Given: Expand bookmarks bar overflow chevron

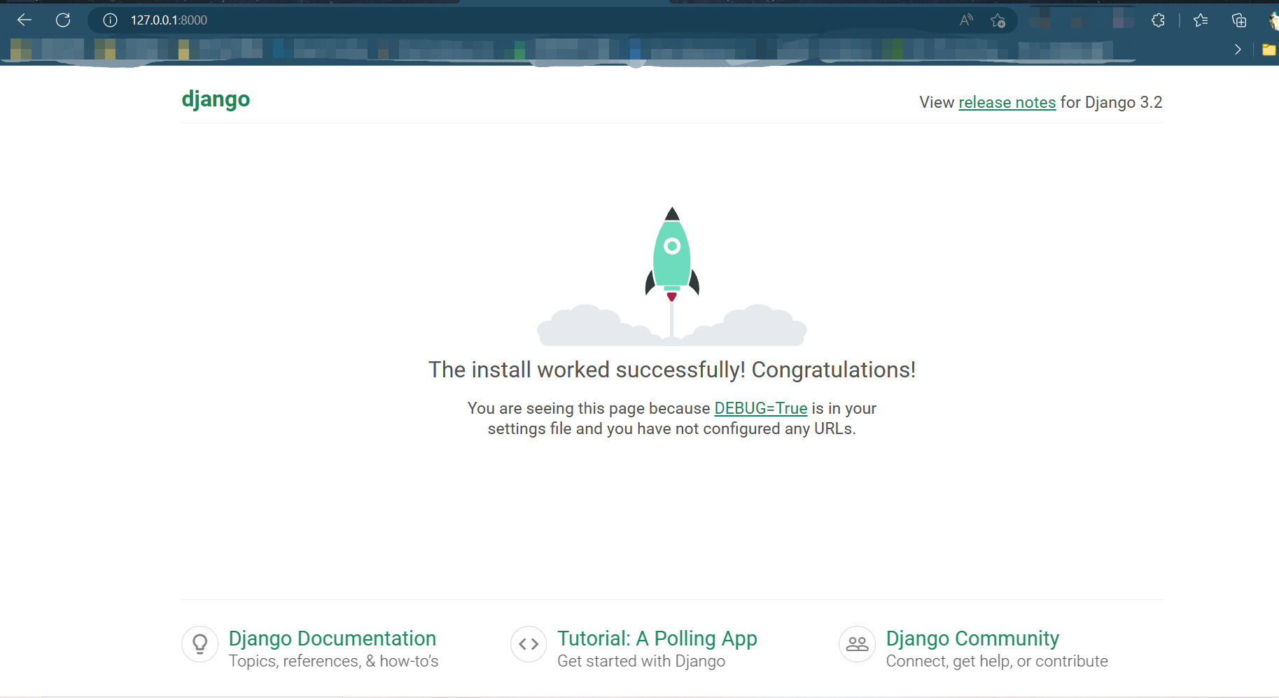Looking at the screenshot, I should [x=1238, y=49].
